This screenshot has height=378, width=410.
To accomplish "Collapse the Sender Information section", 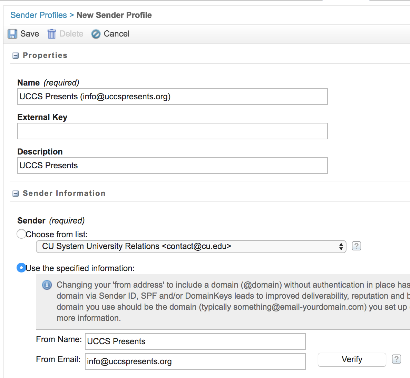I will click(x=16, y=193).
